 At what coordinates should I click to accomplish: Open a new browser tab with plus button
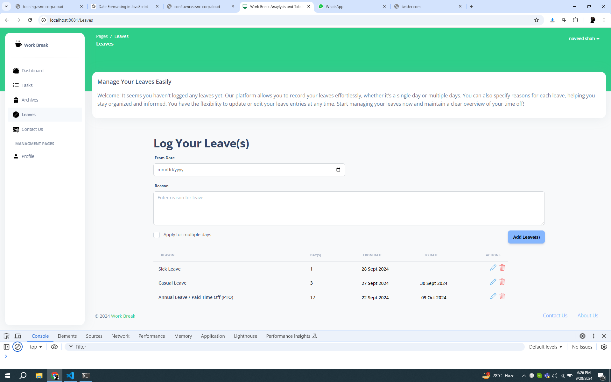[x=472, y=6]
